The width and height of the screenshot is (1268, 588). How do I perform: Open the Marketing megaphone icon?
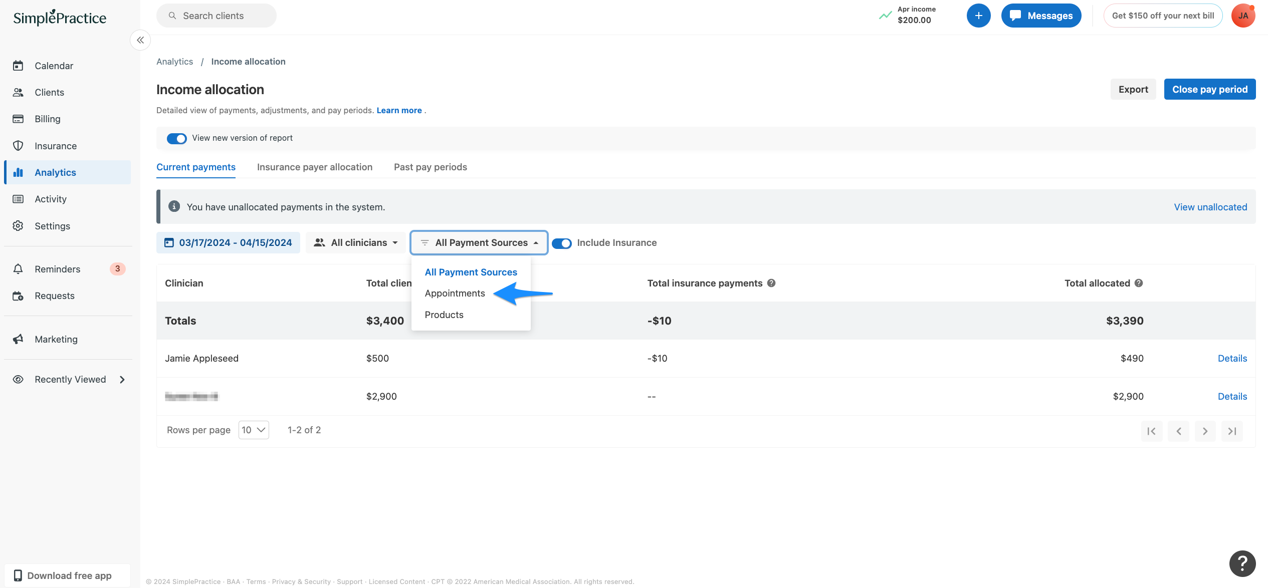click(18, 339)
